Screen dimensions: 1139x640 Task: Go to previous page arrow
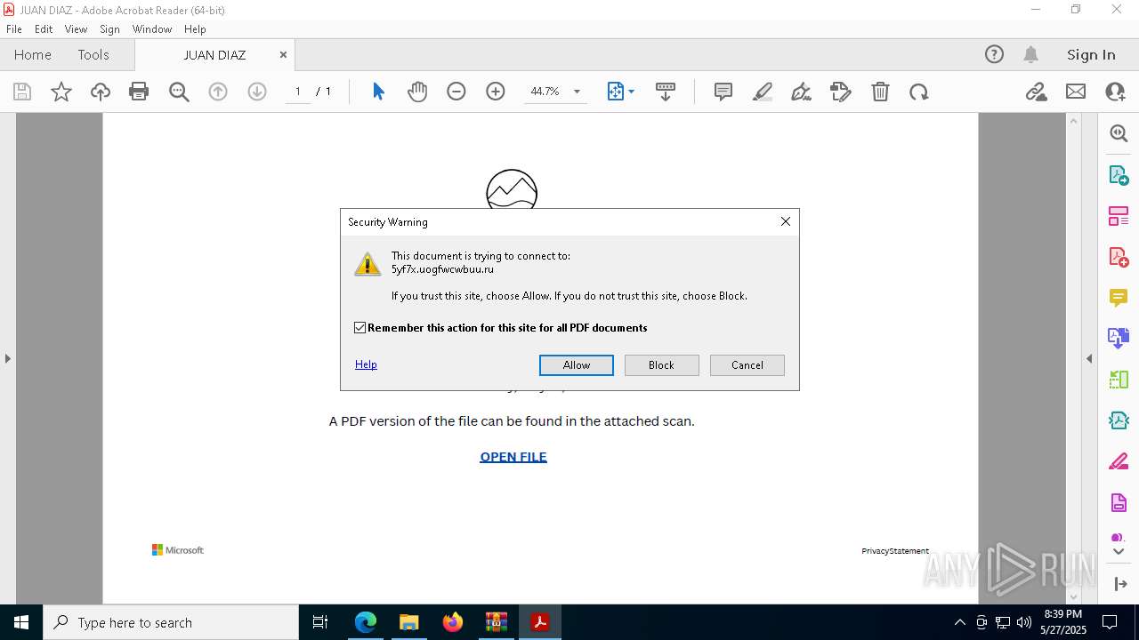[x=218, y=92]
